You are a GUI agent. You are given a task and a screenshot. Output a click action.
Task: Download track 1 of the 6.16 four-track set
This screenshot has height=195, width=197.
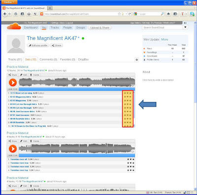[128, 159]
